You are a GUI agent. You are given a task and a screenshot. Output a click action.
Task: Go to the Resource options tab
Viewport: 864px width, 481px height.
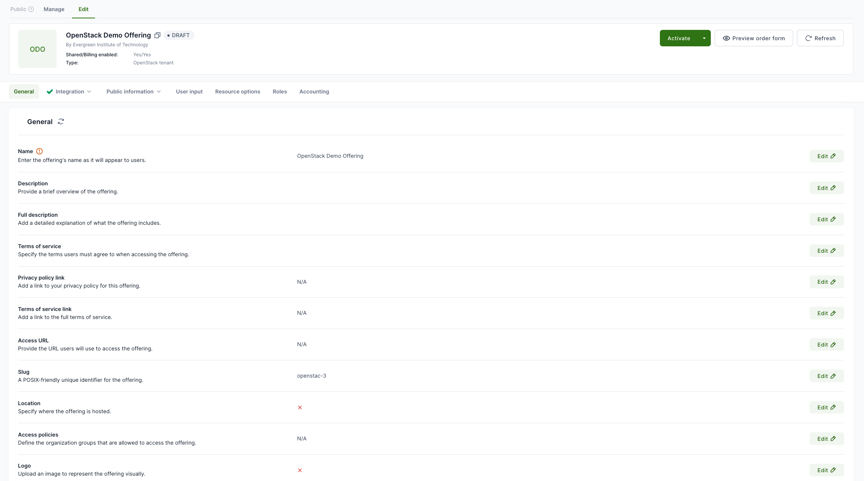pyautogui.click(x=237, y=92)
